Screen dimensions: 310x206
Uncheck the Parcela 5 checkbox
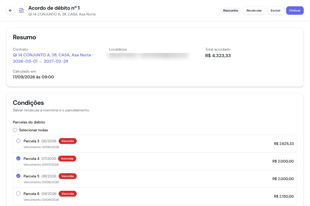click(18, 176)
